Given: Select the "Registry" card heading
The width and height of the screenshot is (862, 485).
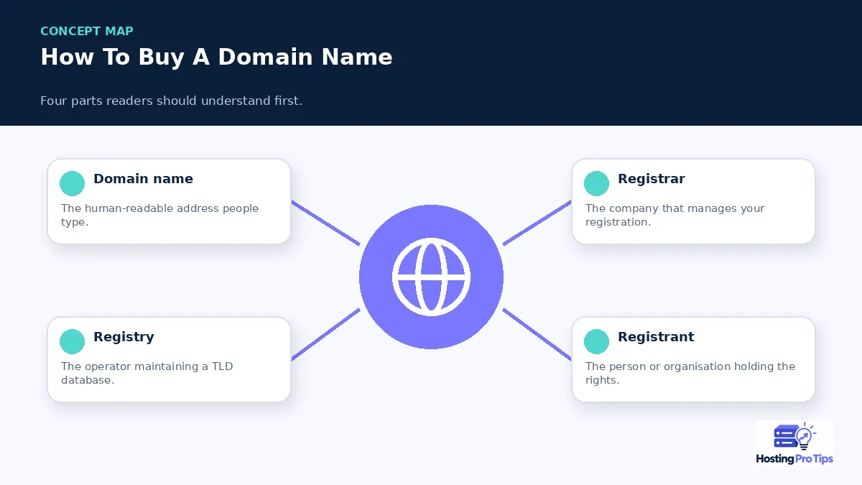Looking at the screenshot, I should click(124, 337).
